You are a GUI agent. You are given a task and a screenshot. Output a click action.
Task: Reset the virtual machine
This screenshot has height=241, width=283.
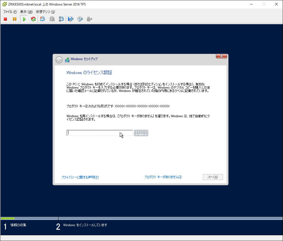click(x=33, y=19)
